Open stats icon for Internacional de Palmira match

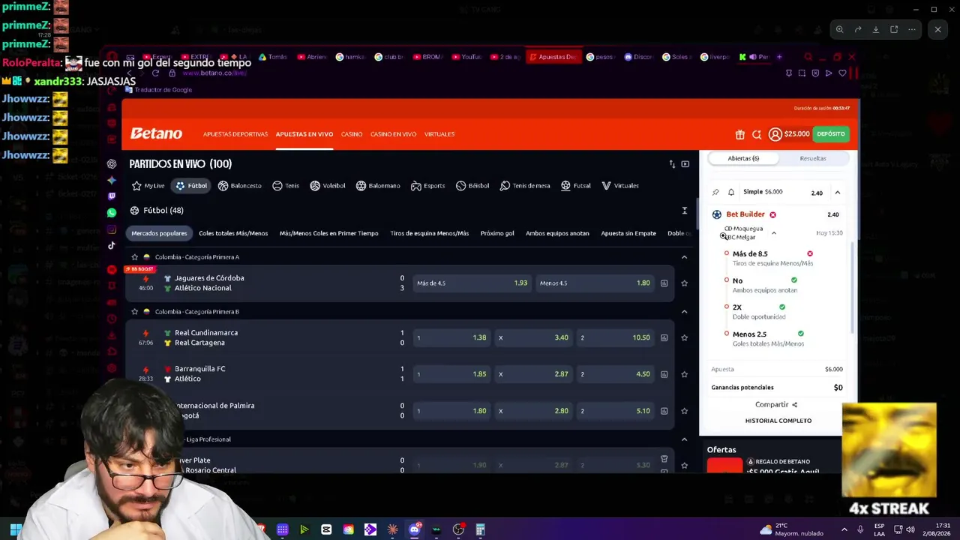[x=664, y=411]
